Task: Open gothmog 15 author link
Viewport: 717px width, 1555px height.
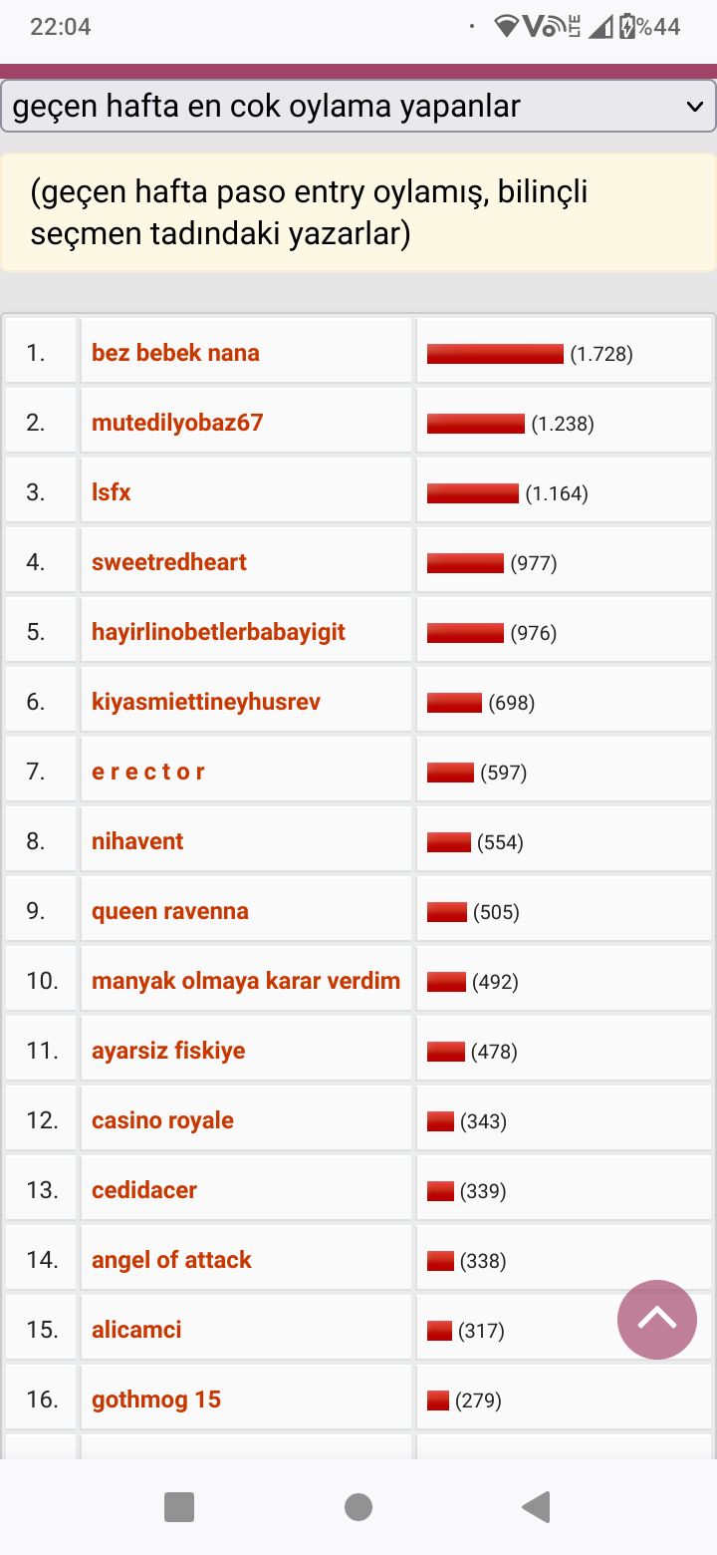Action: click(156, 1399)
